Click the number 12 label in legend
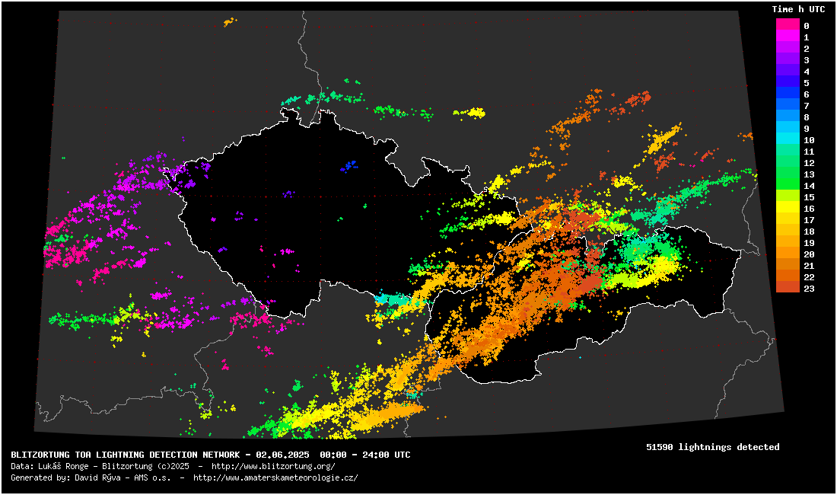 tap(809, 163)
